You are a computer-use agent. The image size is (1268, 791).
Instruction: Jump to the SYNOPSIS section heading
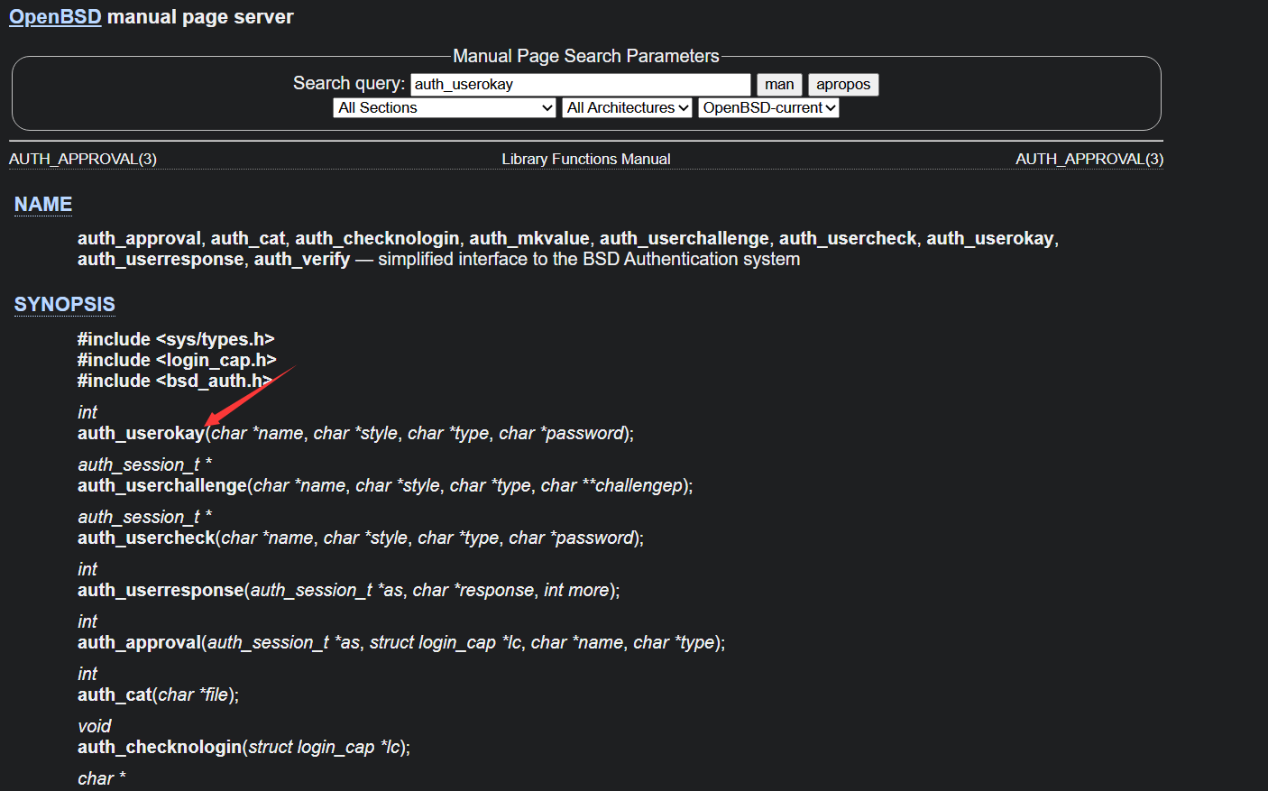click(x=65, y=305)
